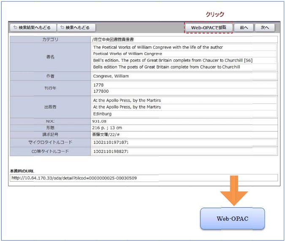Click the NDC label cell

(50, 121)
